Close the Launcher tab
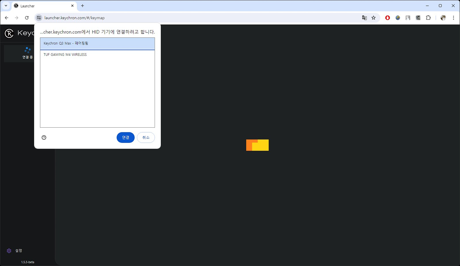Image resolution: width=460 pixels, height=266 pixels. (72, 6)
